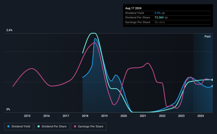217x134 pixels.
Task: Click the Past region label
Action: pos(207,36)
